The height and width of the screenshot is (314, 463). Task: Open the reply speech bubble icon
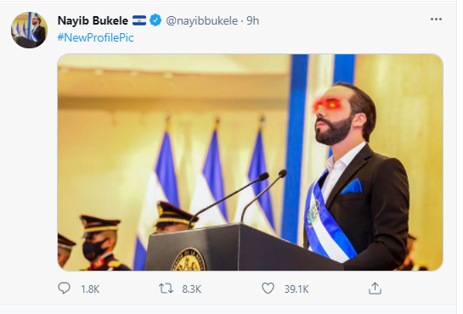coord(64,288)
